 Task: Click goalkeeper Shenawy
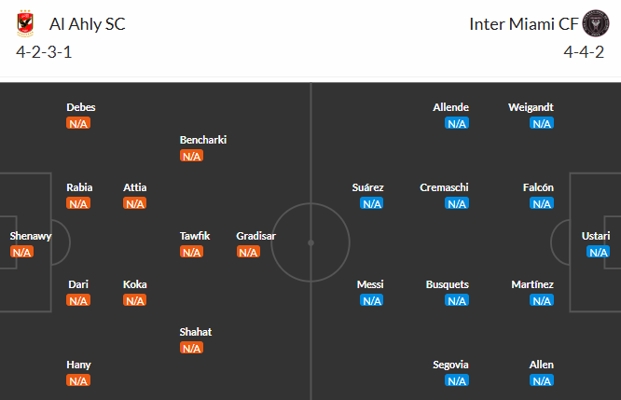coord(31,237)
